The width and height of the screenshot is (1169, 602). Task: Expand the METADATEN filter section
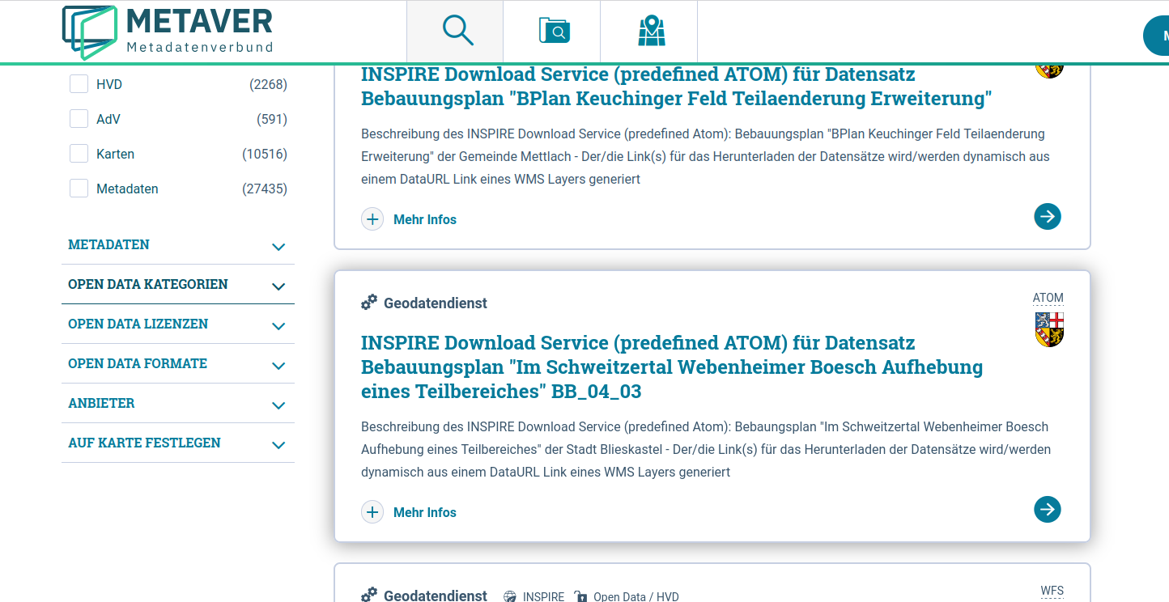[x=178, y=245]
